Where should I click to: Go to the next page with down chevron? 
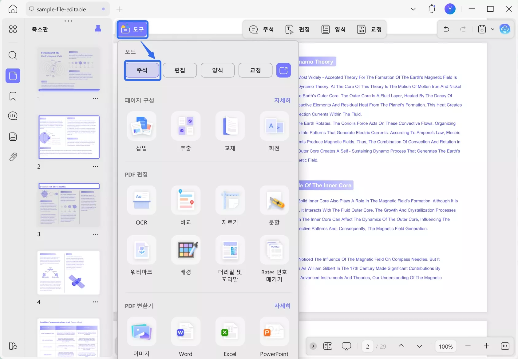click(420, 346)
